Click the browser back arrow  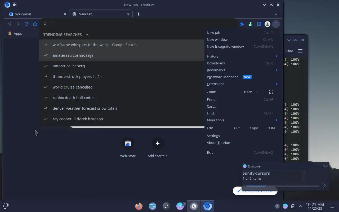(x=10, y=24)
